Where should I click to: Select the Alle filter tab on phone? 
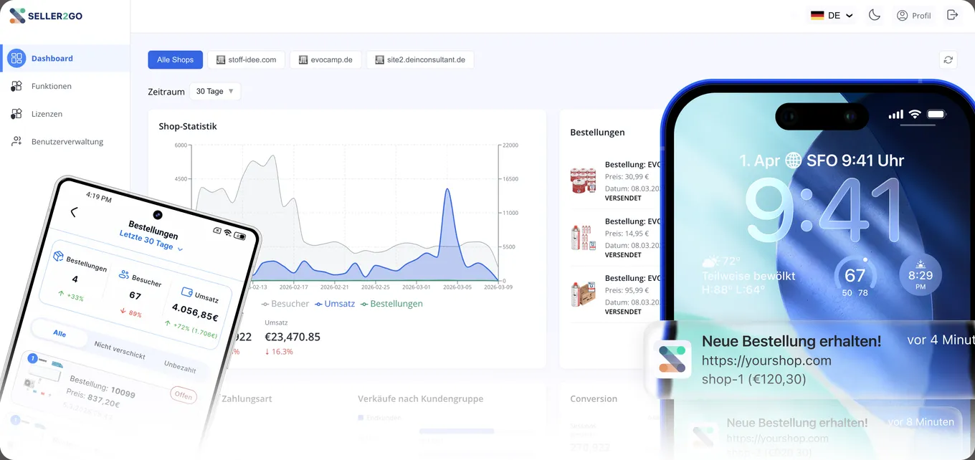coord(60,333)
